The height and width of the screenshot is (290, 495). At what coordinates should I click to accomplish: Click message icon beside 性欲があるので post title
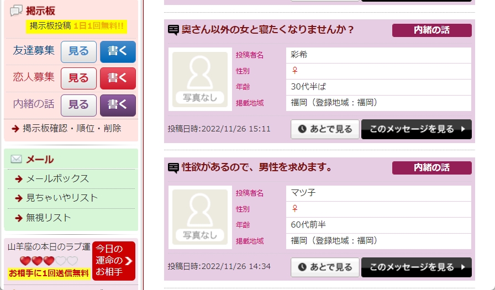tap(173, 168)
